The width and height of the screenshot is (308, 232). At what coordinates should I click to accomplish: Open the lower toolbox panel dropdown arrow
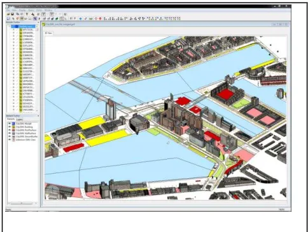[x=38, y=116]
